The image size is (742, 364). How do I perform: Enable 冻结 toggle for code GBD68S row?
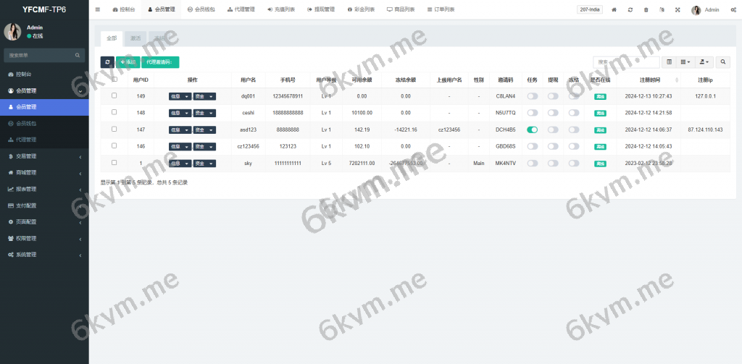(574, 147)
